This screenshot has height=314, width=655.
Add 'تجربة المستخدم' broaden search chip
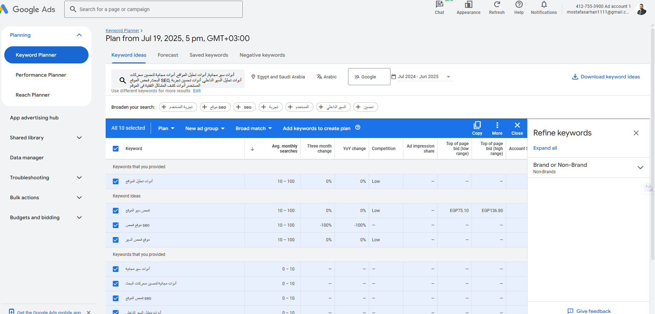click(178, 107)
